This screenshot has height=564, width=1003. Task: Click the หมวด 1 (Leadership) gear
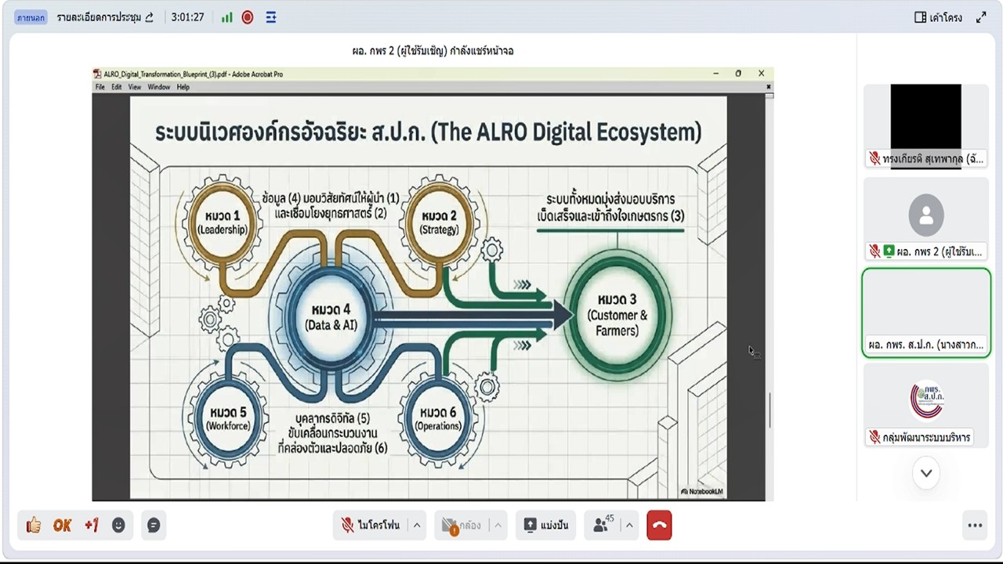click(223, 222)
